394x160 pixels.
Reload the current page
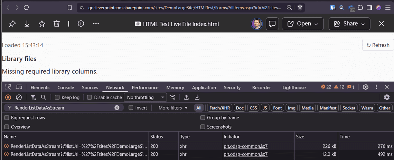(x=26, y=8)
